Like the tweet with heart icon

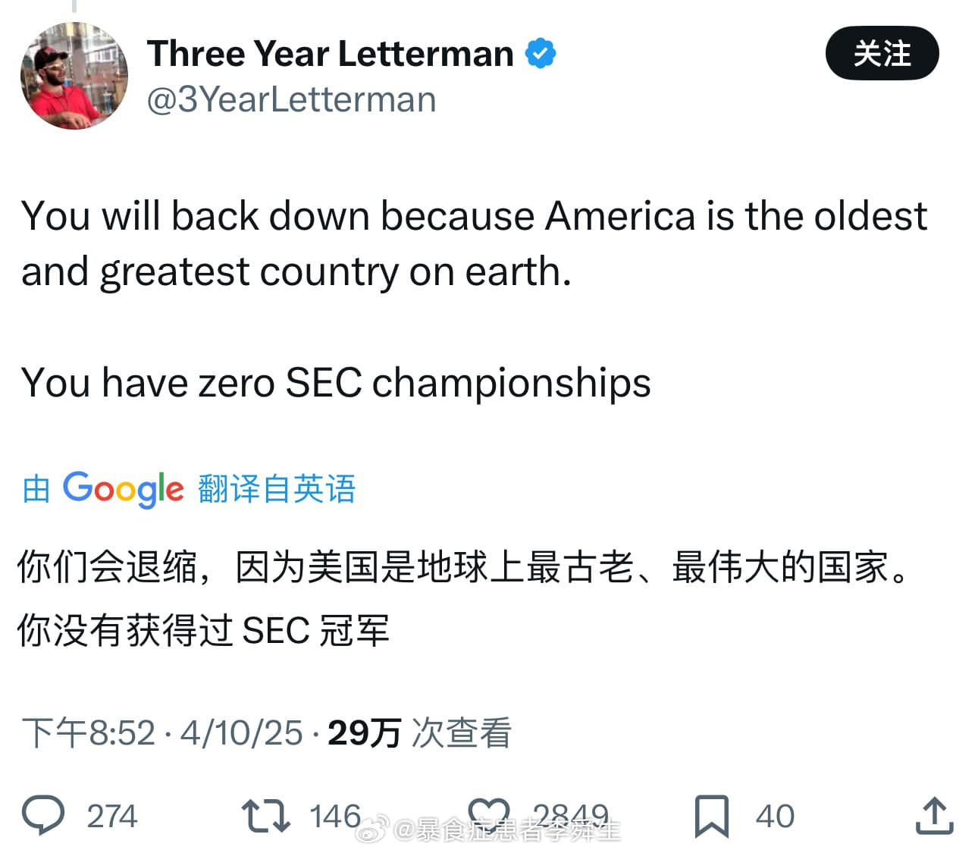tap(489, 816)
